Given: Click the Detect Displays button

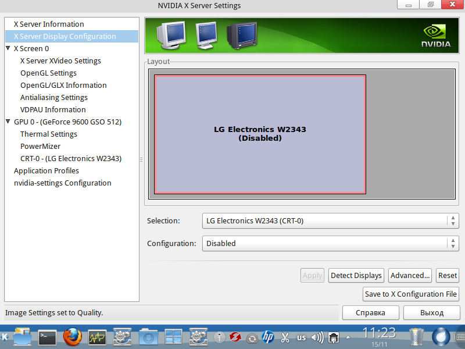Looking at the screenshot, I should click(356, 275).
